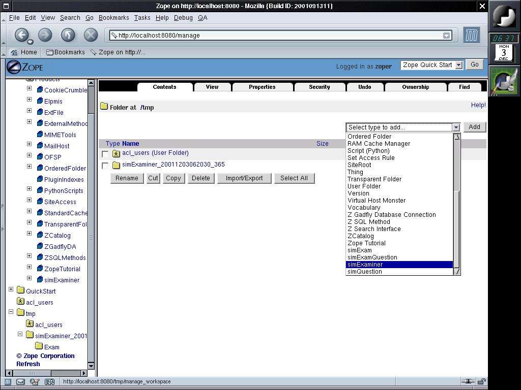Screen dimensions: 521x390
Task: Click the Mozilla throbber logo
Action: [472, 35]
